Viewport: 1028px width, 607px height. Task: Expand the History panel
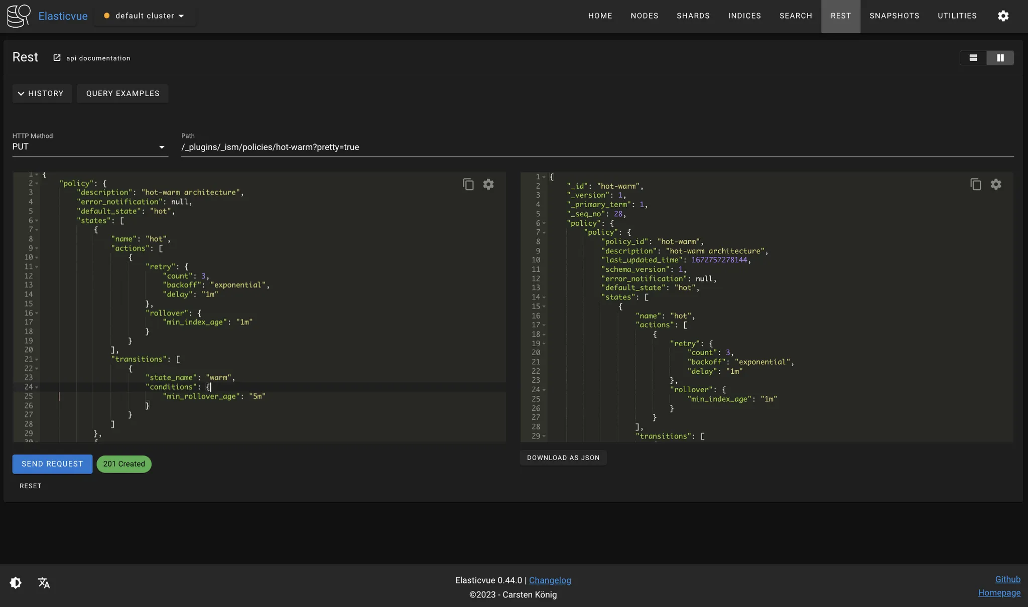click(x=42, y=94)
